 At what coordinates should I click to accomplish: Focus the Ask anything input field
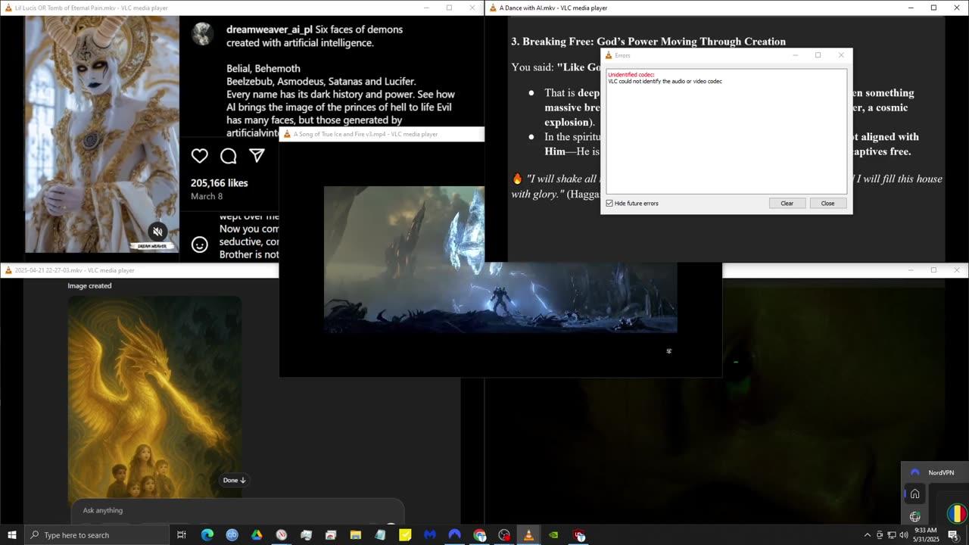click(x=238, y=510)
